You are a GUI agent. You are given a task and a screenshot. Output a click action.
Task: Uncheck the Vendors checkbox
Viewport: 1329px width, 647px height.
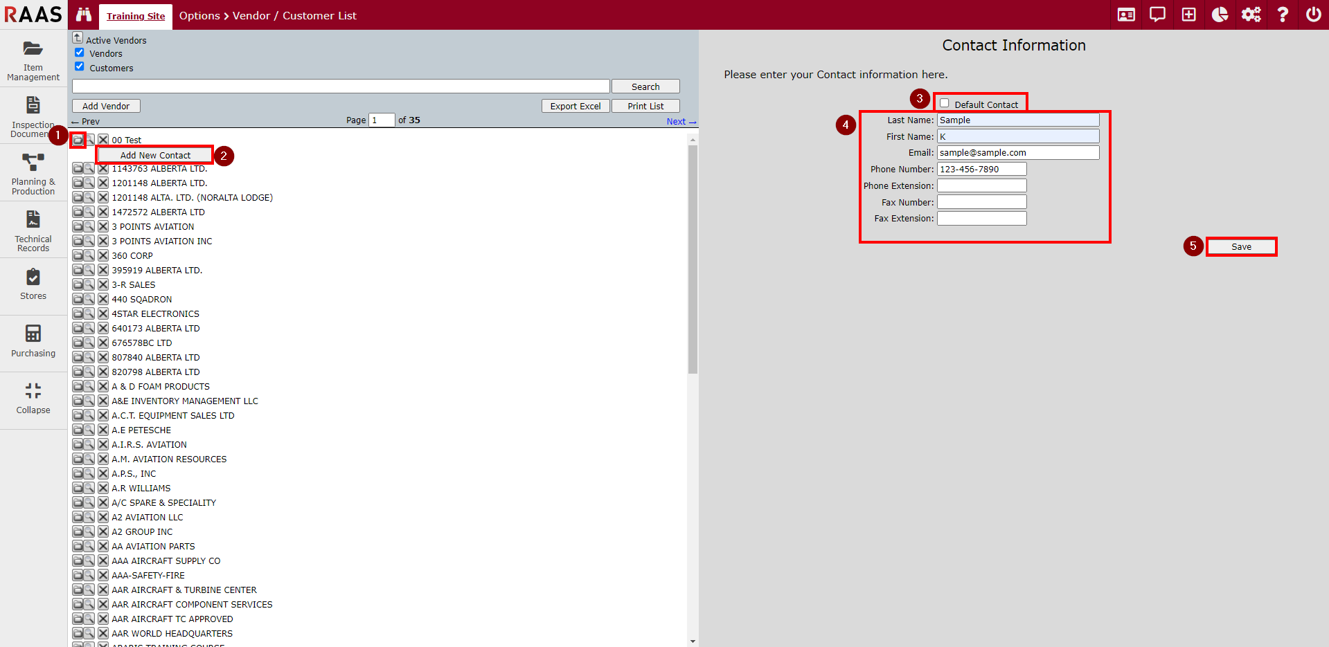[x=80, y=53]
